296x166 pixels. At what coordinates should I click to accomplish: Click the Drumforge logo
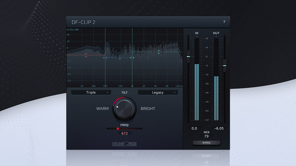(125, 144)
